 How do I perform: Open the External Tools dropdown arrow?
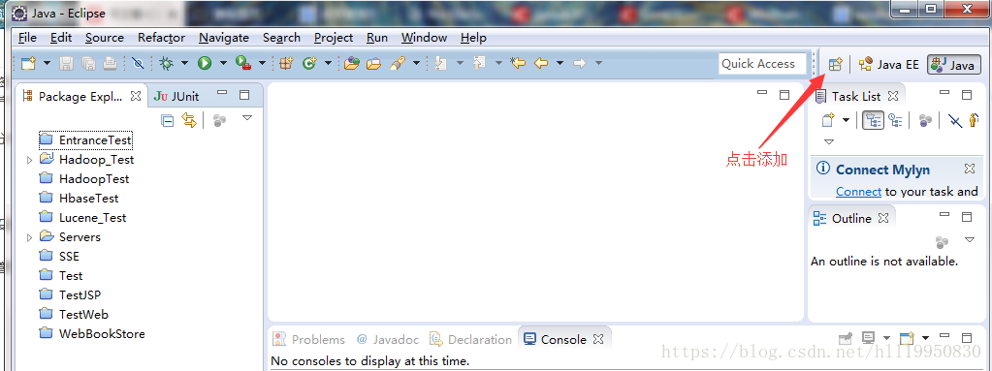(x=261, y=63)
